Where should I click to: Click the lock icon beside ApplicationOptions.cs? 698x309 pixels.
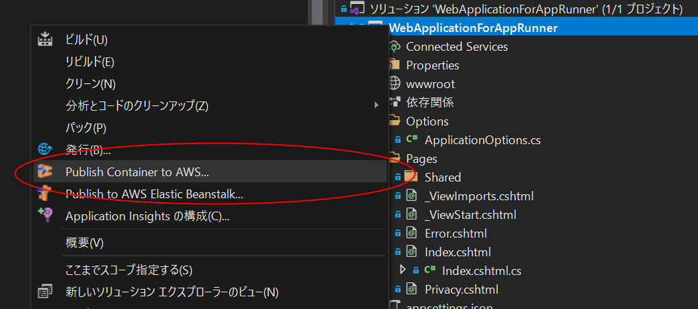click(398, 140)
